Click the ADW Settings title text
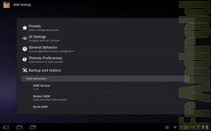The width and height of the screenshot is (211, 131). coord(22,5)
